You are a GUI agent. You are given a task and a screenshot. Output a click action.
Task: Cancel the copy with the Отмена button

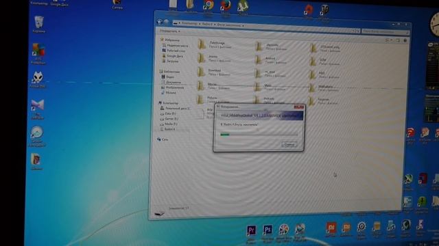pos(289,144)
